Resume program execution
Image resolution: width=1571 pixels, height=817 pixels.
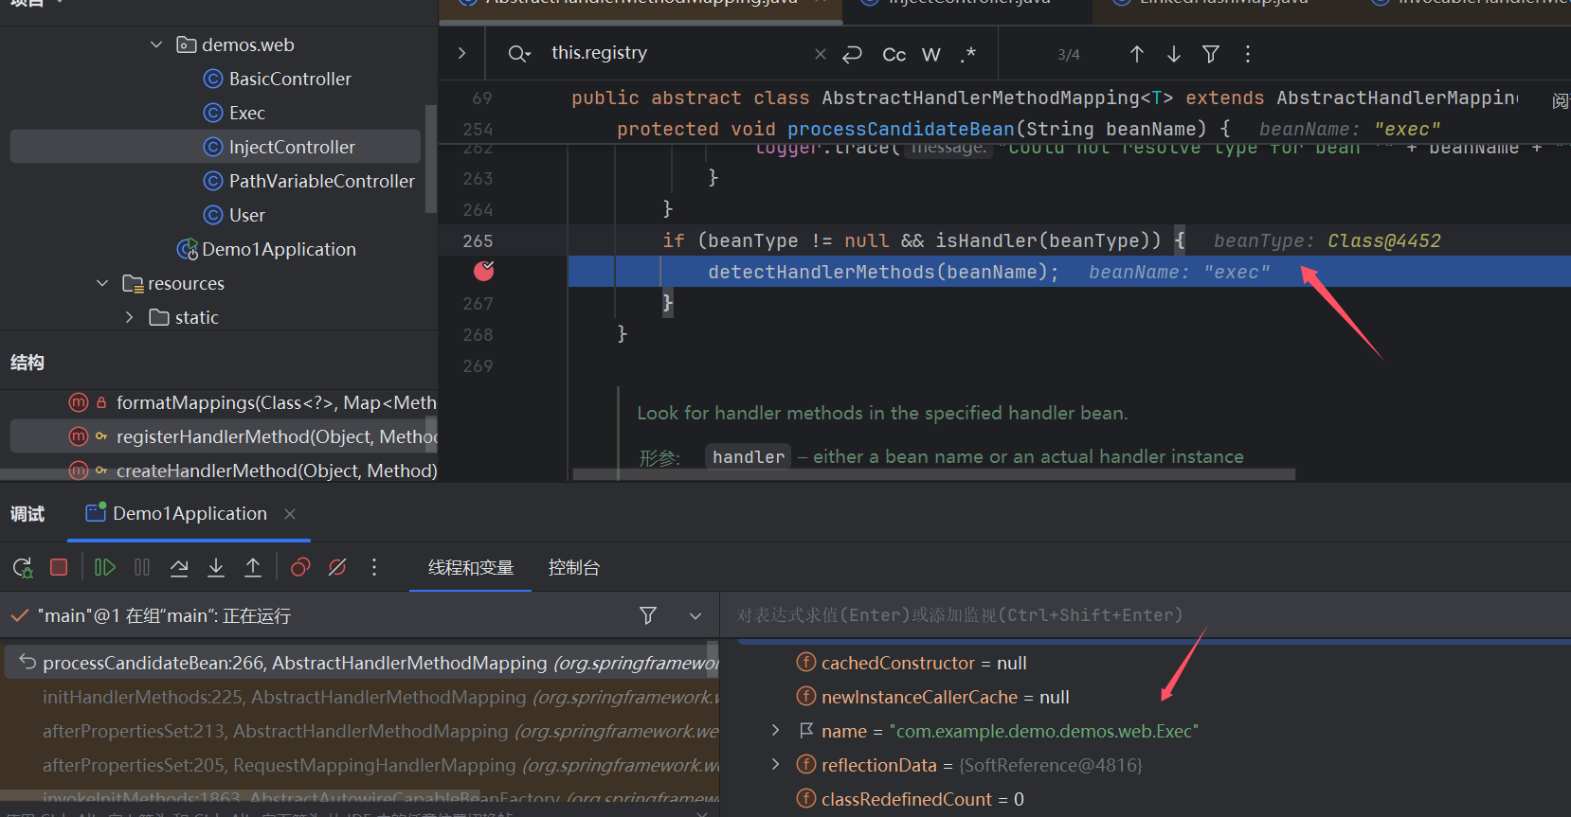coord(105,567)
